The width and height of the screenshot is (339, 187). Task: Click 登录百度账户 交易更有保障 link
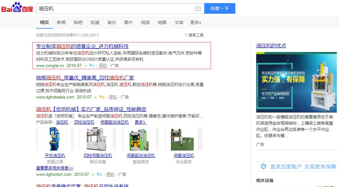(303, 166)
